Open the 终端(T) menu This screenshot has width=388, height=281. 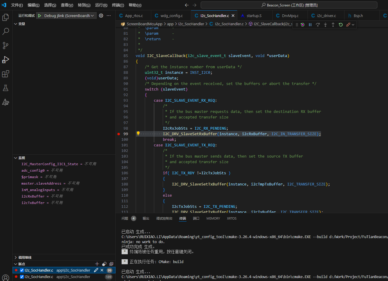pos(118,5)
